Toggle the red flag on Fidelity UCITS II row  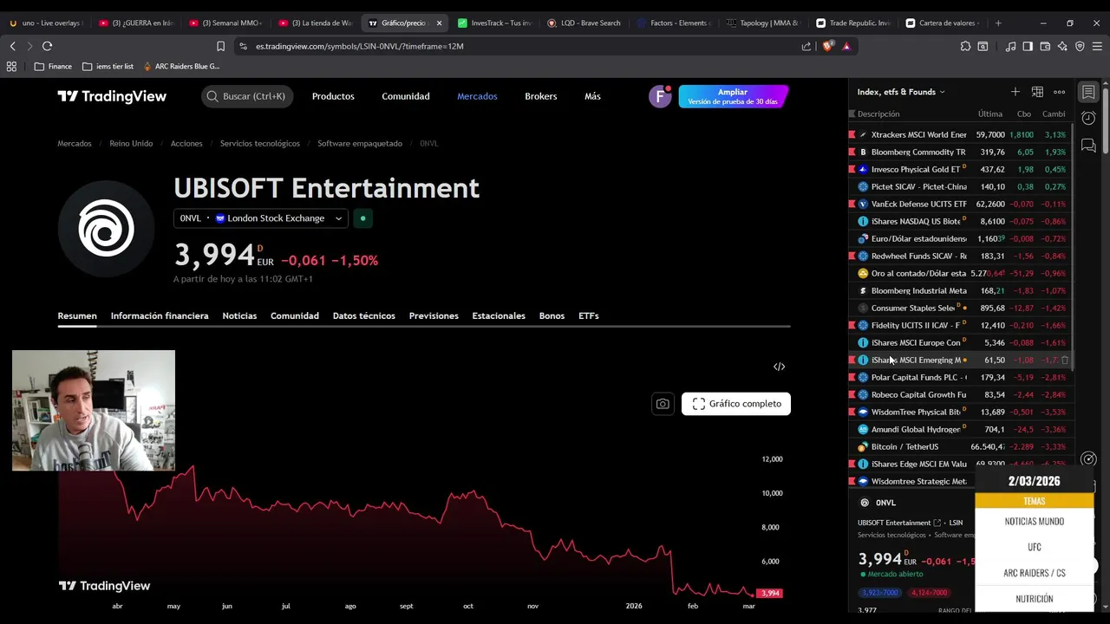852,325
